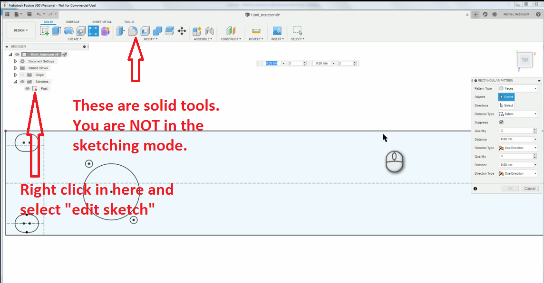This screenshot has height=283, width=544.
Task: Select the Hole tool
Action: [x=81, y=31]
